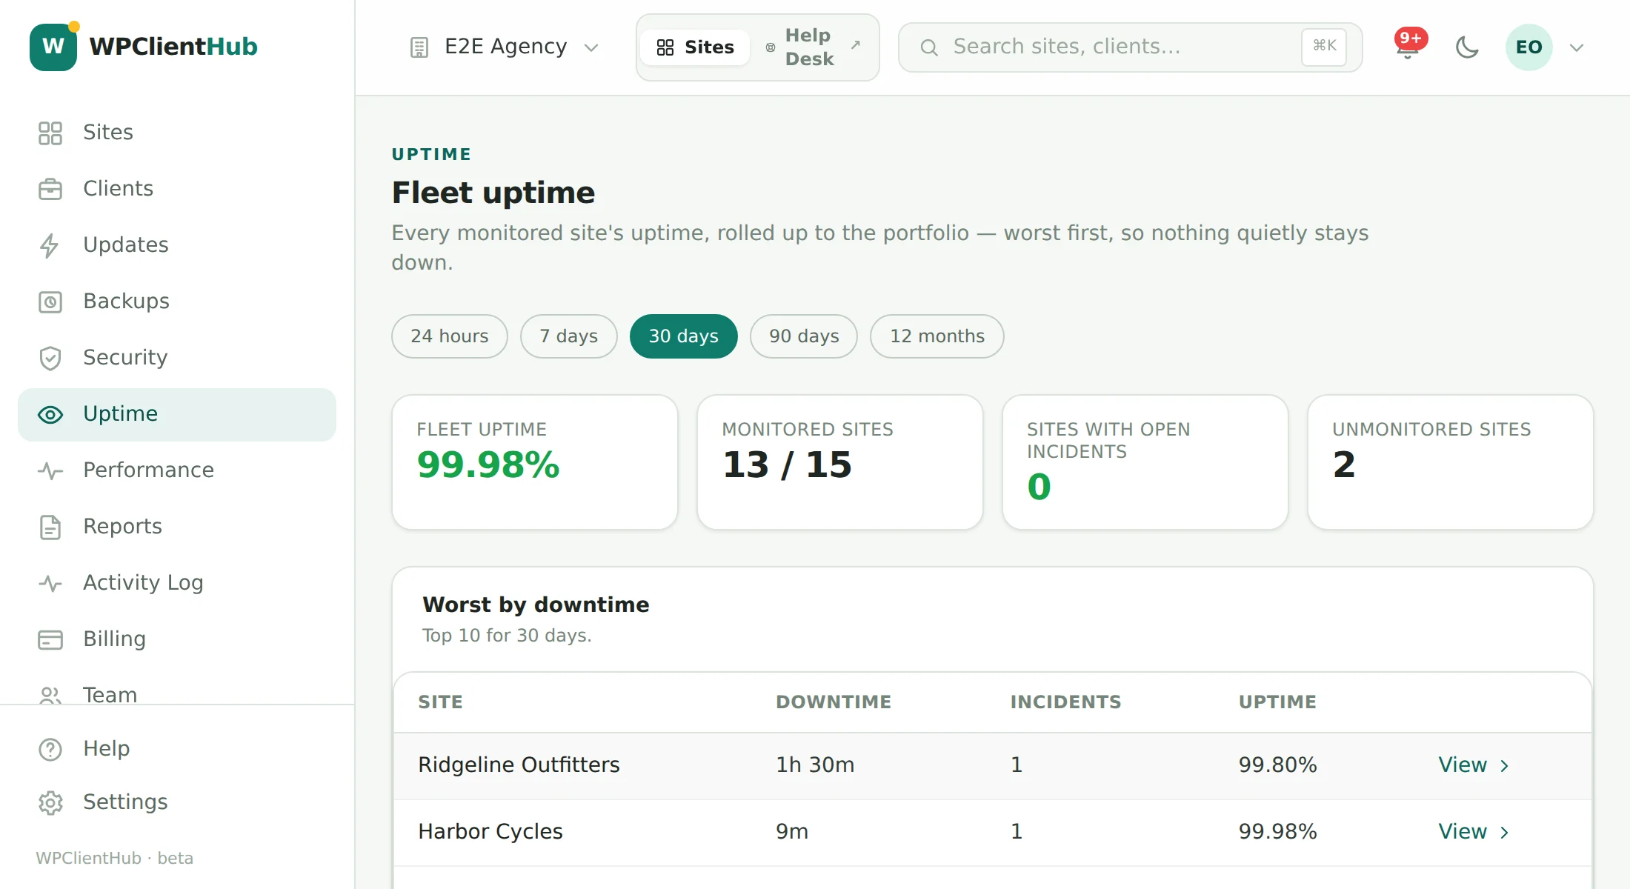Open notifications bell with 9+ badge
1630x889 pixels.
click(1408, 47)
